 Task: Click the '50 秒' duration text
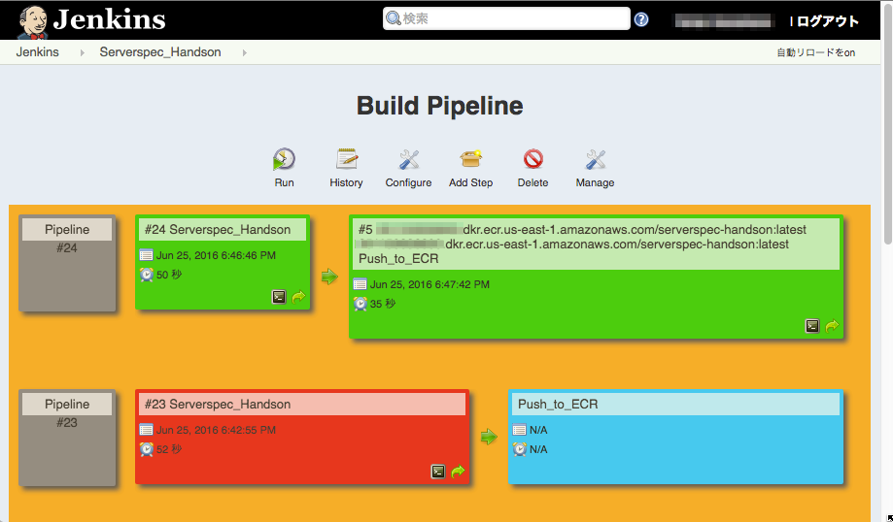click(169, 275)
